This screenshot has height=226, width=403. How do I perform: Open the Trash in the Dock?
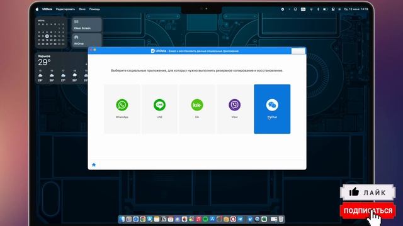(281, 219)
